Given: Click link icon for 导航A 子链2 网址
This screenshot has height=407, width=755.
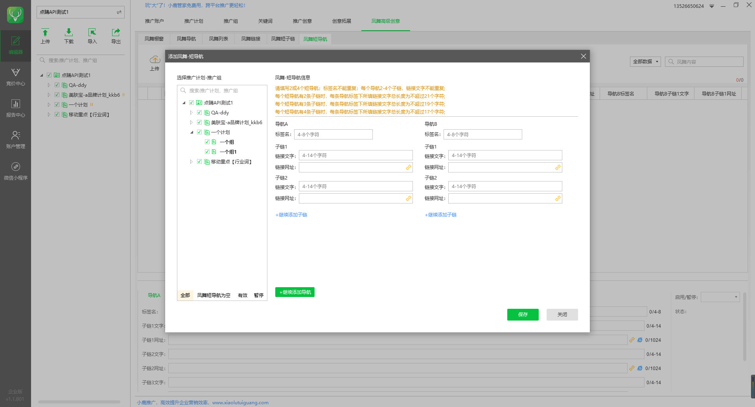Looking at the screenshot, I should coord(409,198).
